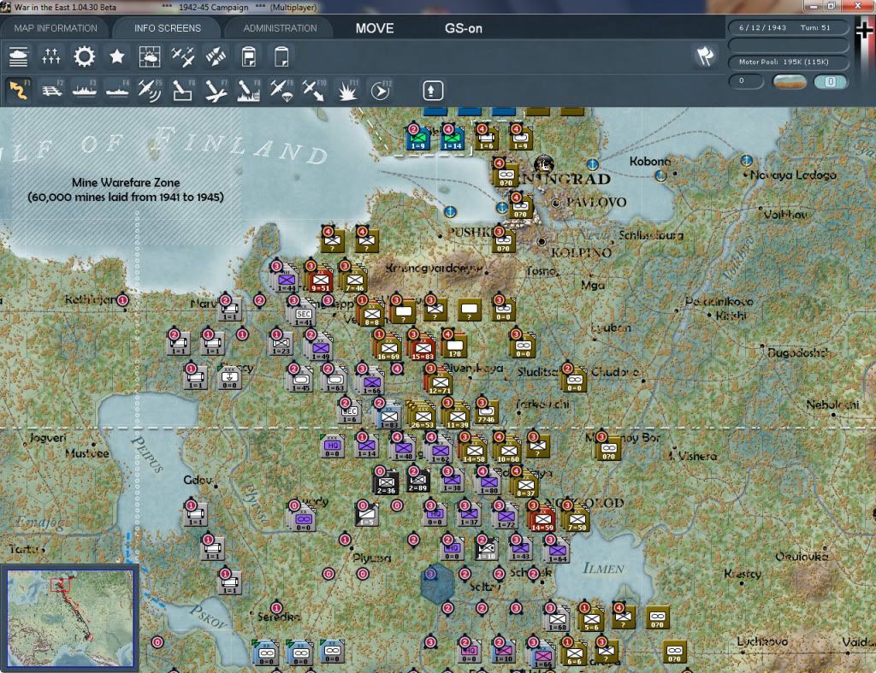Select the SEC unit labeled 1=41
The image size is (876, 673).
click(304, 314)
